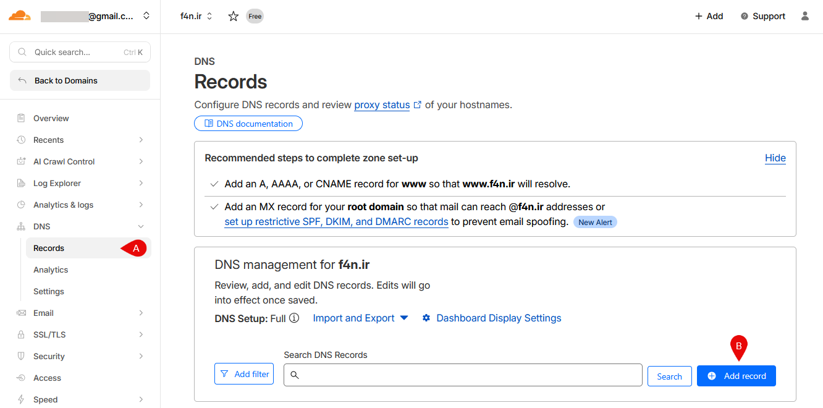Click the Cloudflare logo icon
This screenshot has width=823, height=408.
click(x=20, y=16)
